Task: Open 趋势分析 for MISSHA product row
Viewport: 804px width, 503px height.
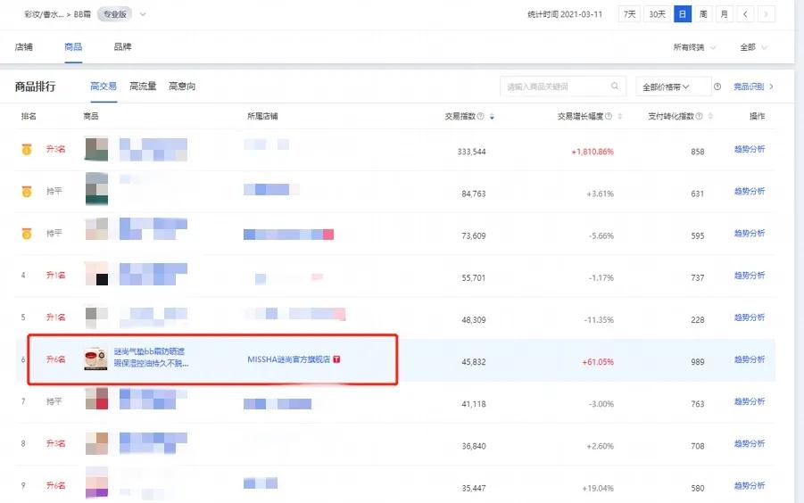Action: [749, 359]
